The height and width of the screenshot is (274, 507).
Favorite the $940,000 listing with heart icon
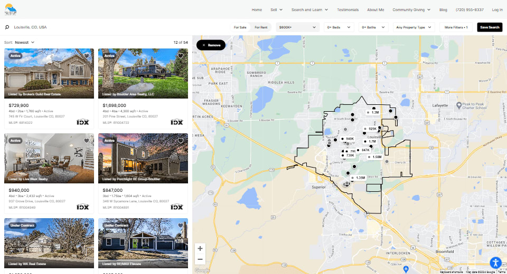click(86, 140)
